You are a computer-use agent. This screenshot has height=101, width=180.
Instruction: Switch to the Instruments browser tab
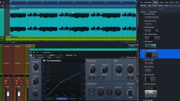[148, 2]
